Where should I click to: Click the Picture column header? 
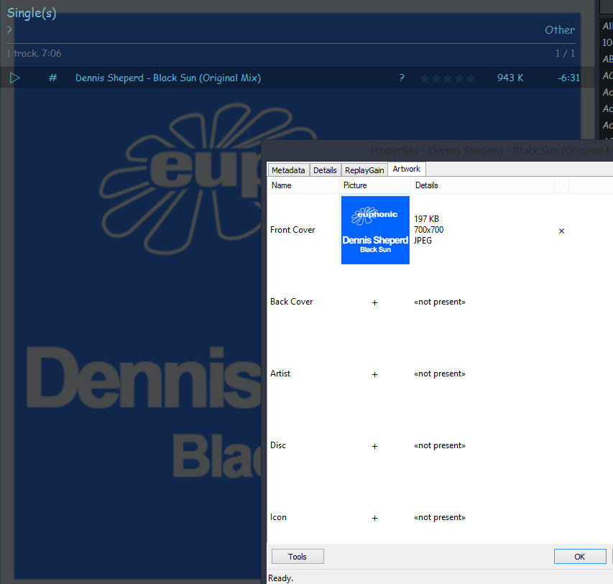click(x=355, y=185)
